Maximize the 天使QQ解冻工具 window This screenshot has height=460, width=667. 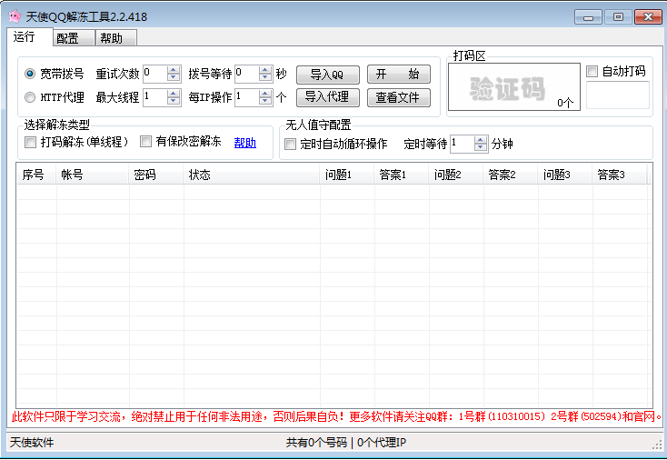618,17
